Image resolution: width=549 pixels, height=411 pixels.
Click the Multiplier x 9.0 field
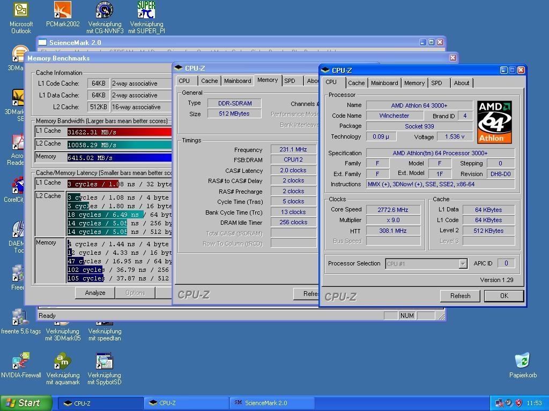[x=393, y=220]
